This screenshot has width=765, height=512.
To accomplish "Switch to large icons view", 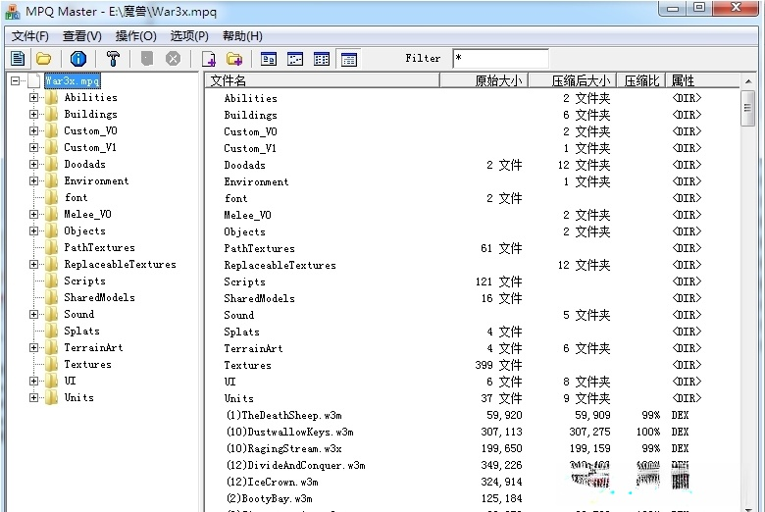I will click(x=269, y=59).
